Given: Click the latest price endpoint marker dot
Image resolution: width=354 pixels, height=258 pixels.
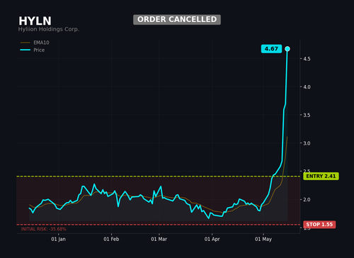Looking at the screenshot, I should 287,49.
